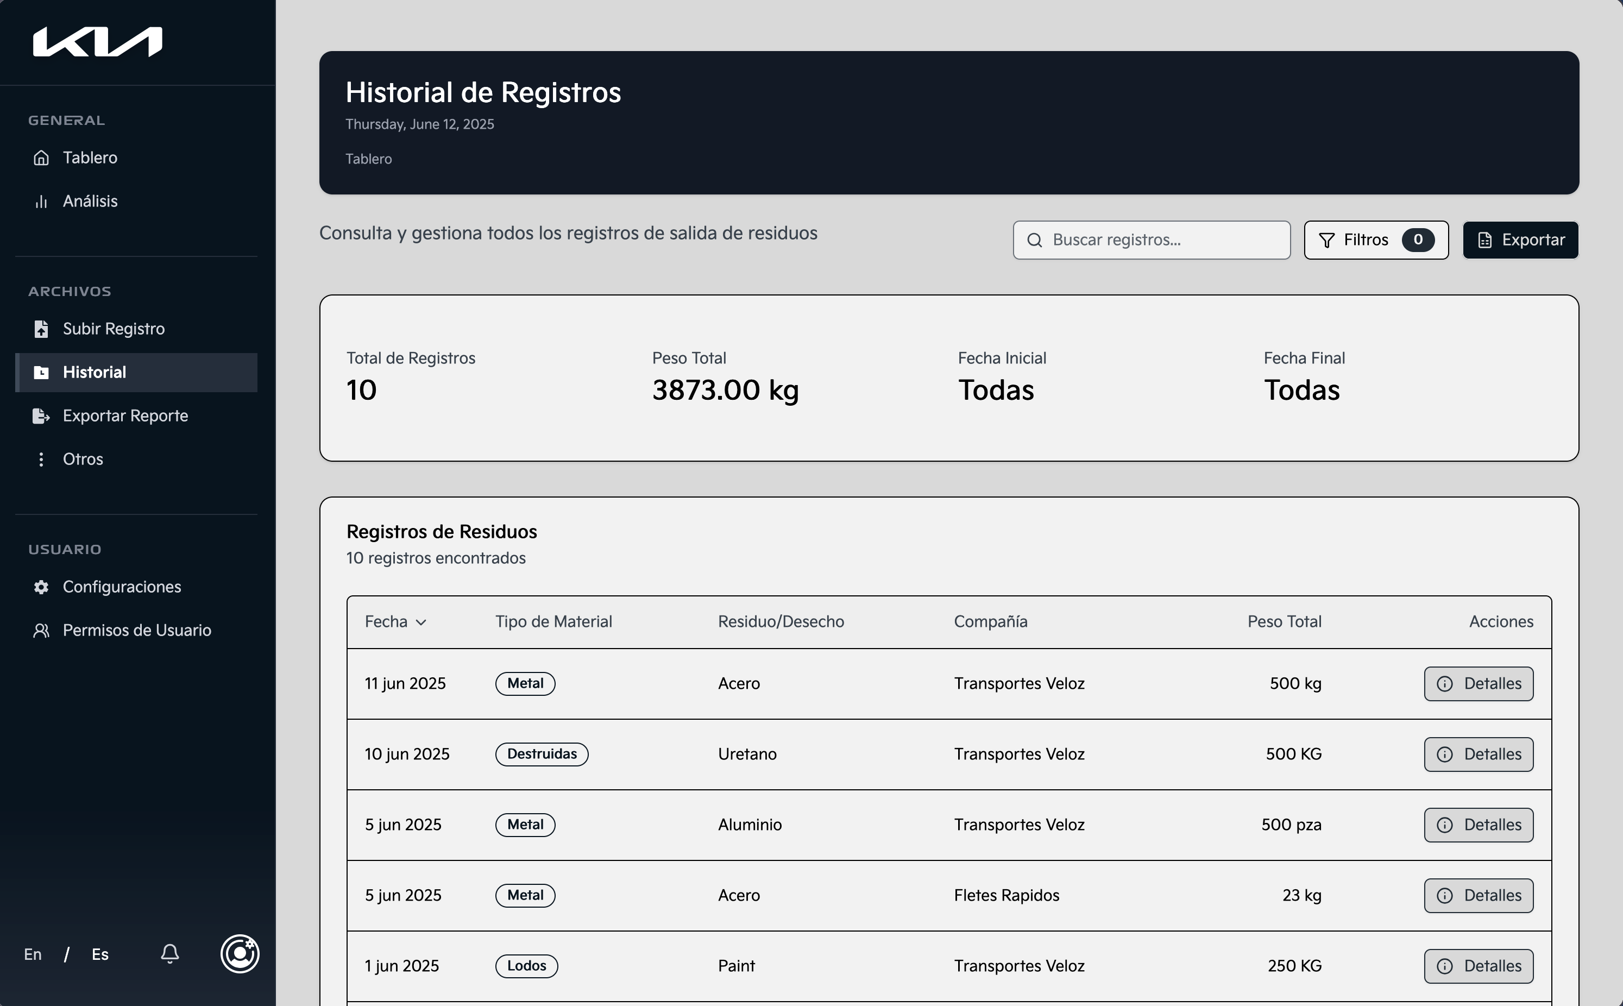Click info icon in 11 jun 2025 row
This screenshot has height=1006, width=1623.
click(1445, 684)
